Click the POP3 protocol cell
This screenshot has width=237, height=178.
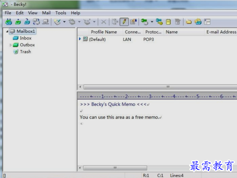point(149,39)
